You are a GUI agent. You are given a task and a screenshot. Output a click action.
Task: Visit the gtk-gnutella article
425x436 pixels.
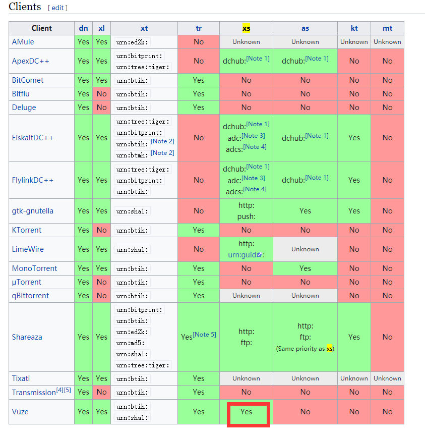[33, 211]
